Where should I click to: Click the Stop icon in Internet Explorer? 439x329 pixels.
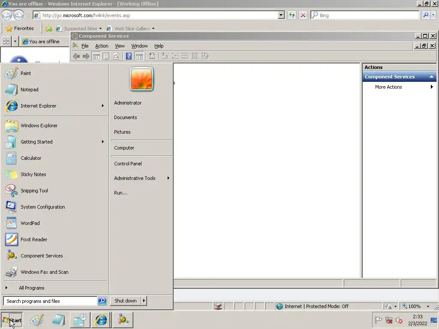click(x=303, y=15)
